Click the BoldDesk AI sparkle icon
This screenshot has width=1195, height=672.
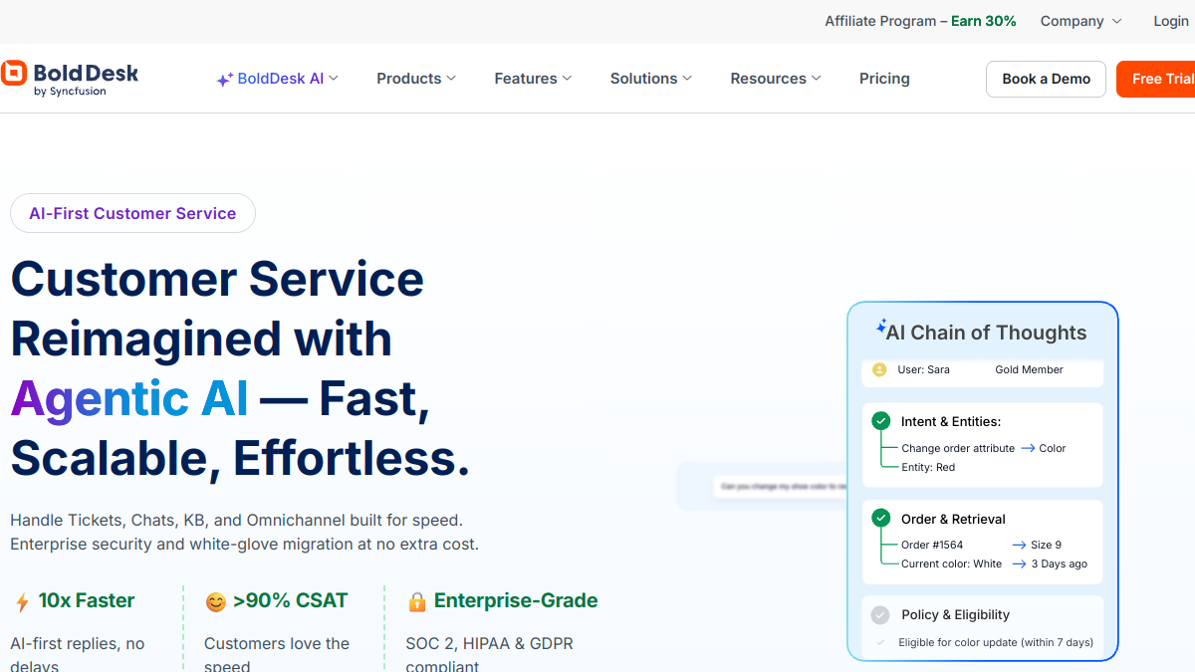coord(225,80)
